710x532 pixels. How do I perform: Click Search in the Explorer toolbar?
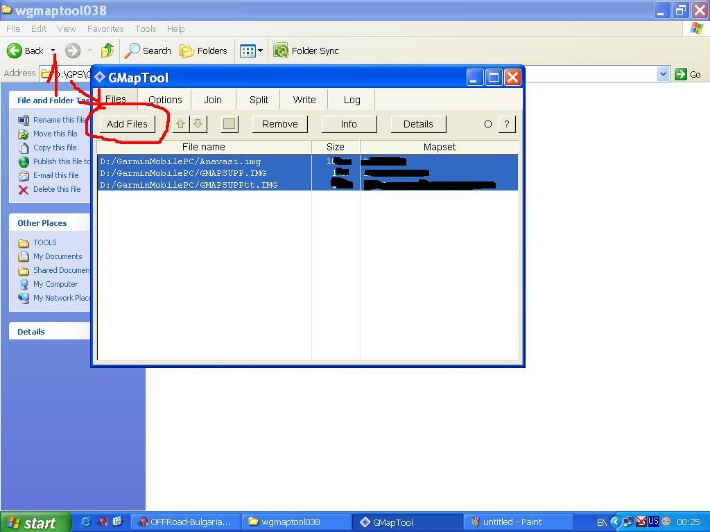click(x=148, y=51)
